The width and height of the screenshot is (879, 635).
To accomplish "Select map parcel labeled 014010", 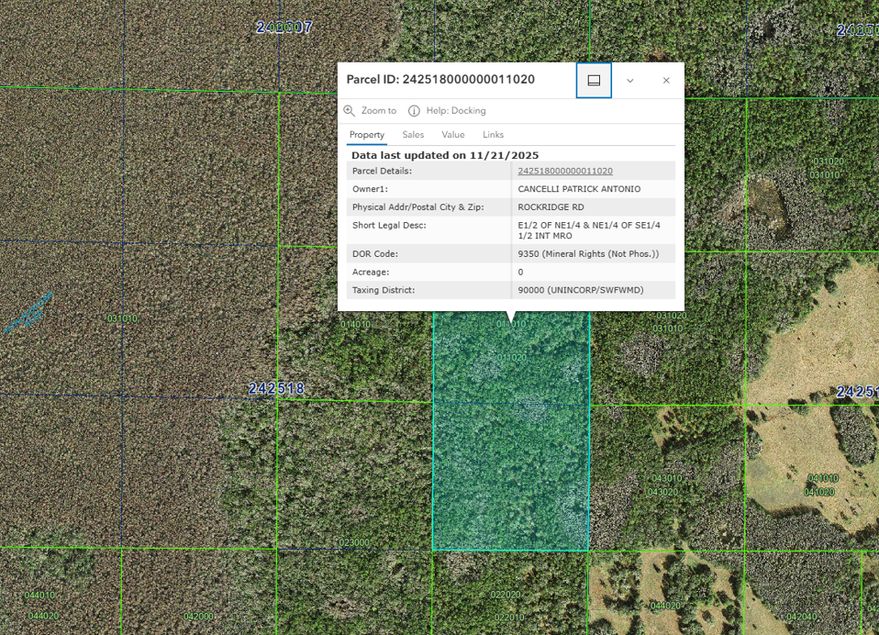I will tap(355, 325).
